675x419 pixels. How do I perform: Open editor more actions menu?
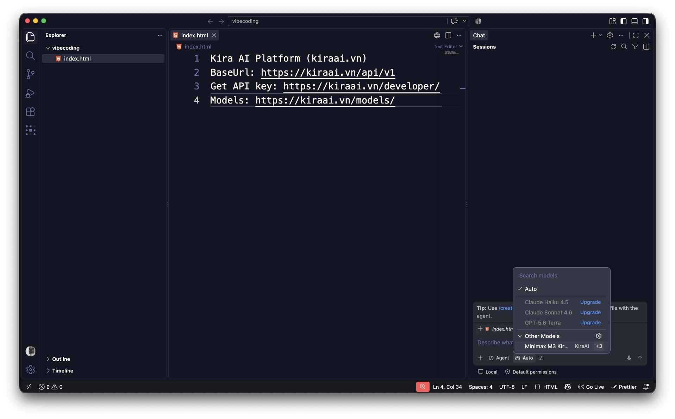pos(459,35)
